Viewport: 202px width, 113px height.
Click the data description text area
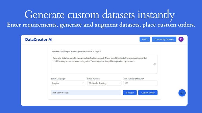click(x=104, y=64)
